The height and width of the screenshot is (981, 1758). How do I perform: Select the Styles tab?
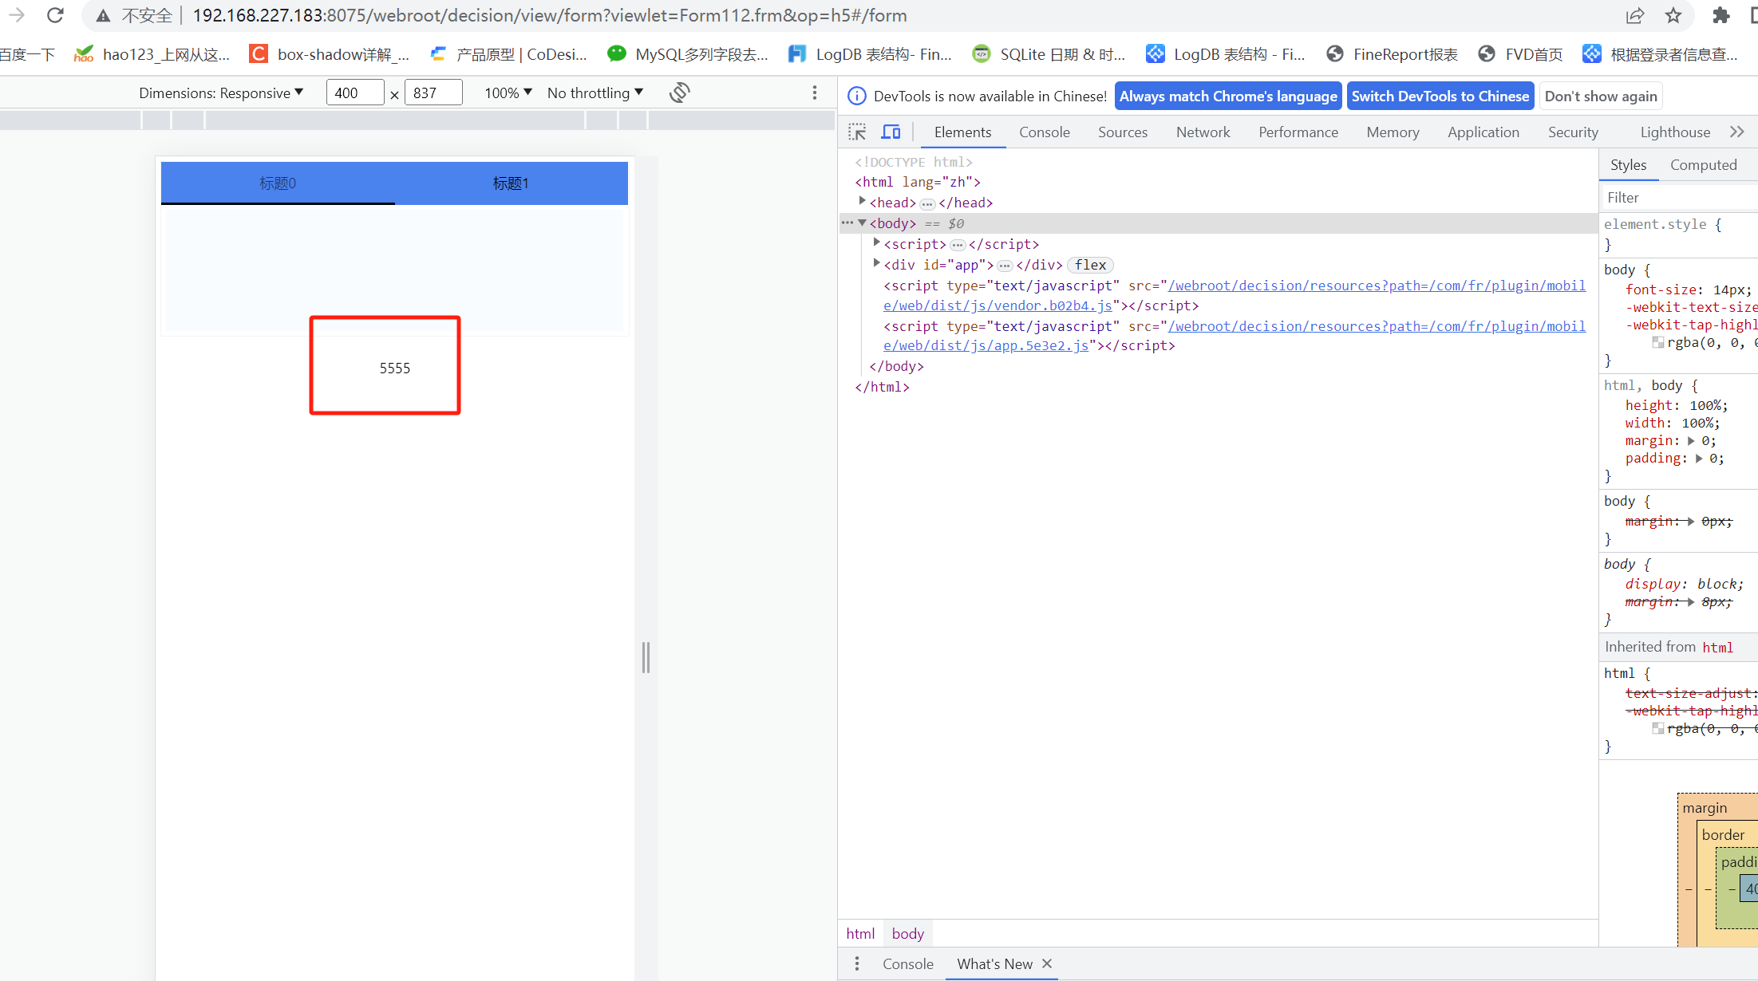point(1628,164)
